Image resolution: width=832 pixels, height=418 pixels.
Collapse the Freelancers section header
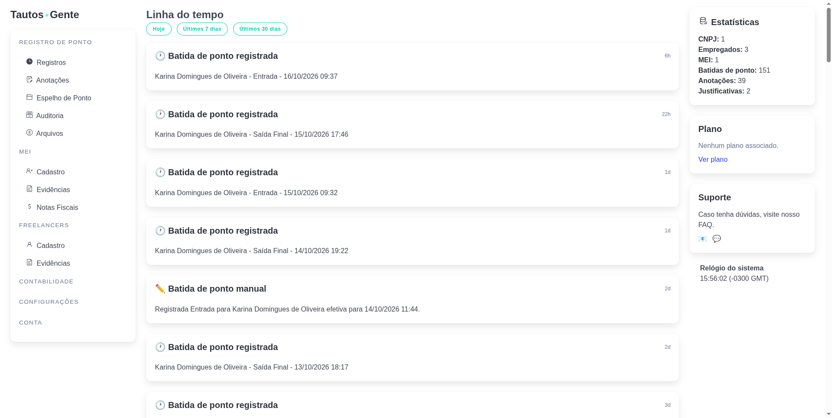pos(44,225)
